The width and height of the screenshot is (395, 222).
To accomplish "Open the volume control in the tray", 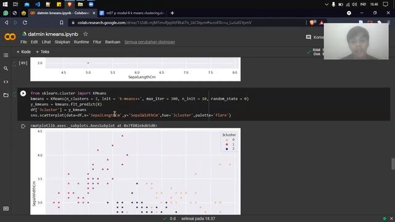I will pyautogui.click(x=354, y=4).
